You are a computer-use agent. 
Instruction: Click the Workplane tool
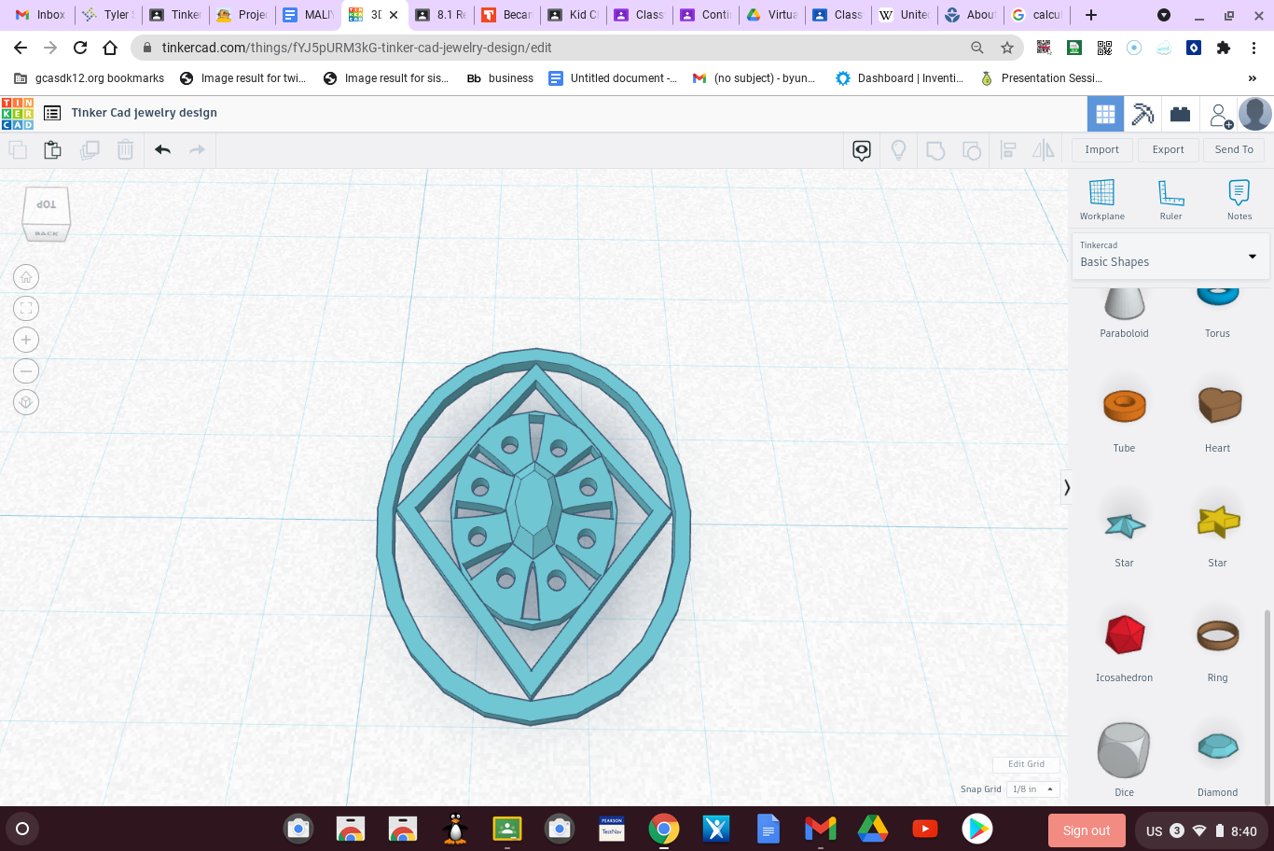point(1102,198)
